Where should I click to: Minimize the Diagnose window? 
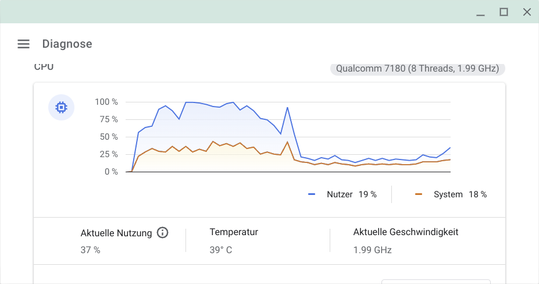pos(480,12)
